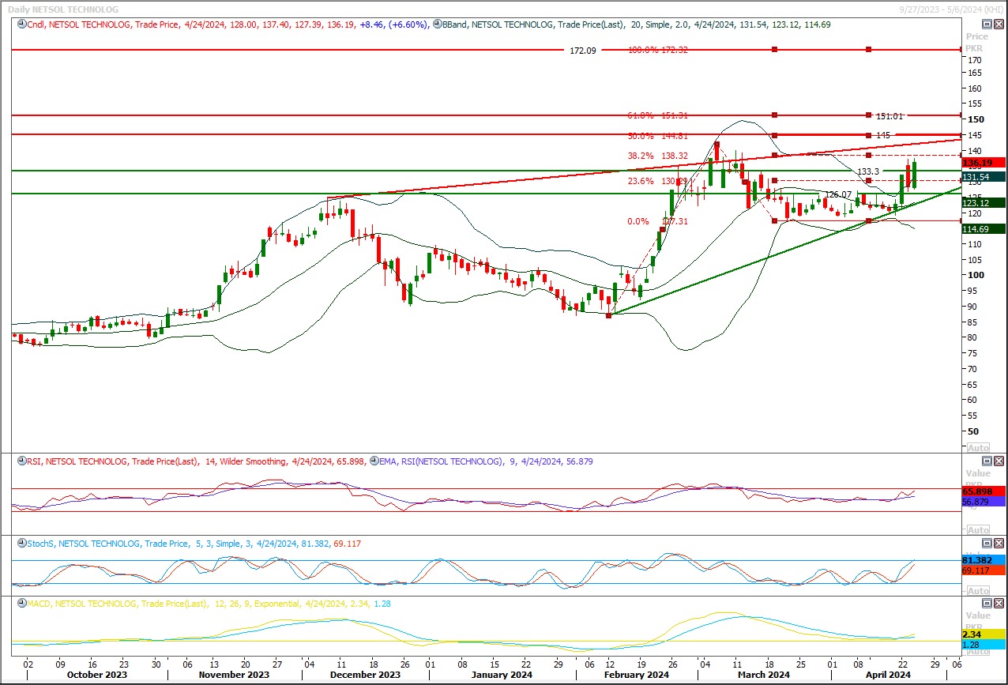Close the MACD indicator panel
Image resolution: width=1008 pixels, height=685 pixels.
pyautogui.click(x=999, y=604)
